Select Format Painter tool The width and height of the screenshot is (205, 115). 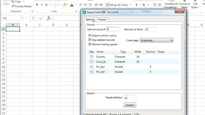[x=21, y=6]
